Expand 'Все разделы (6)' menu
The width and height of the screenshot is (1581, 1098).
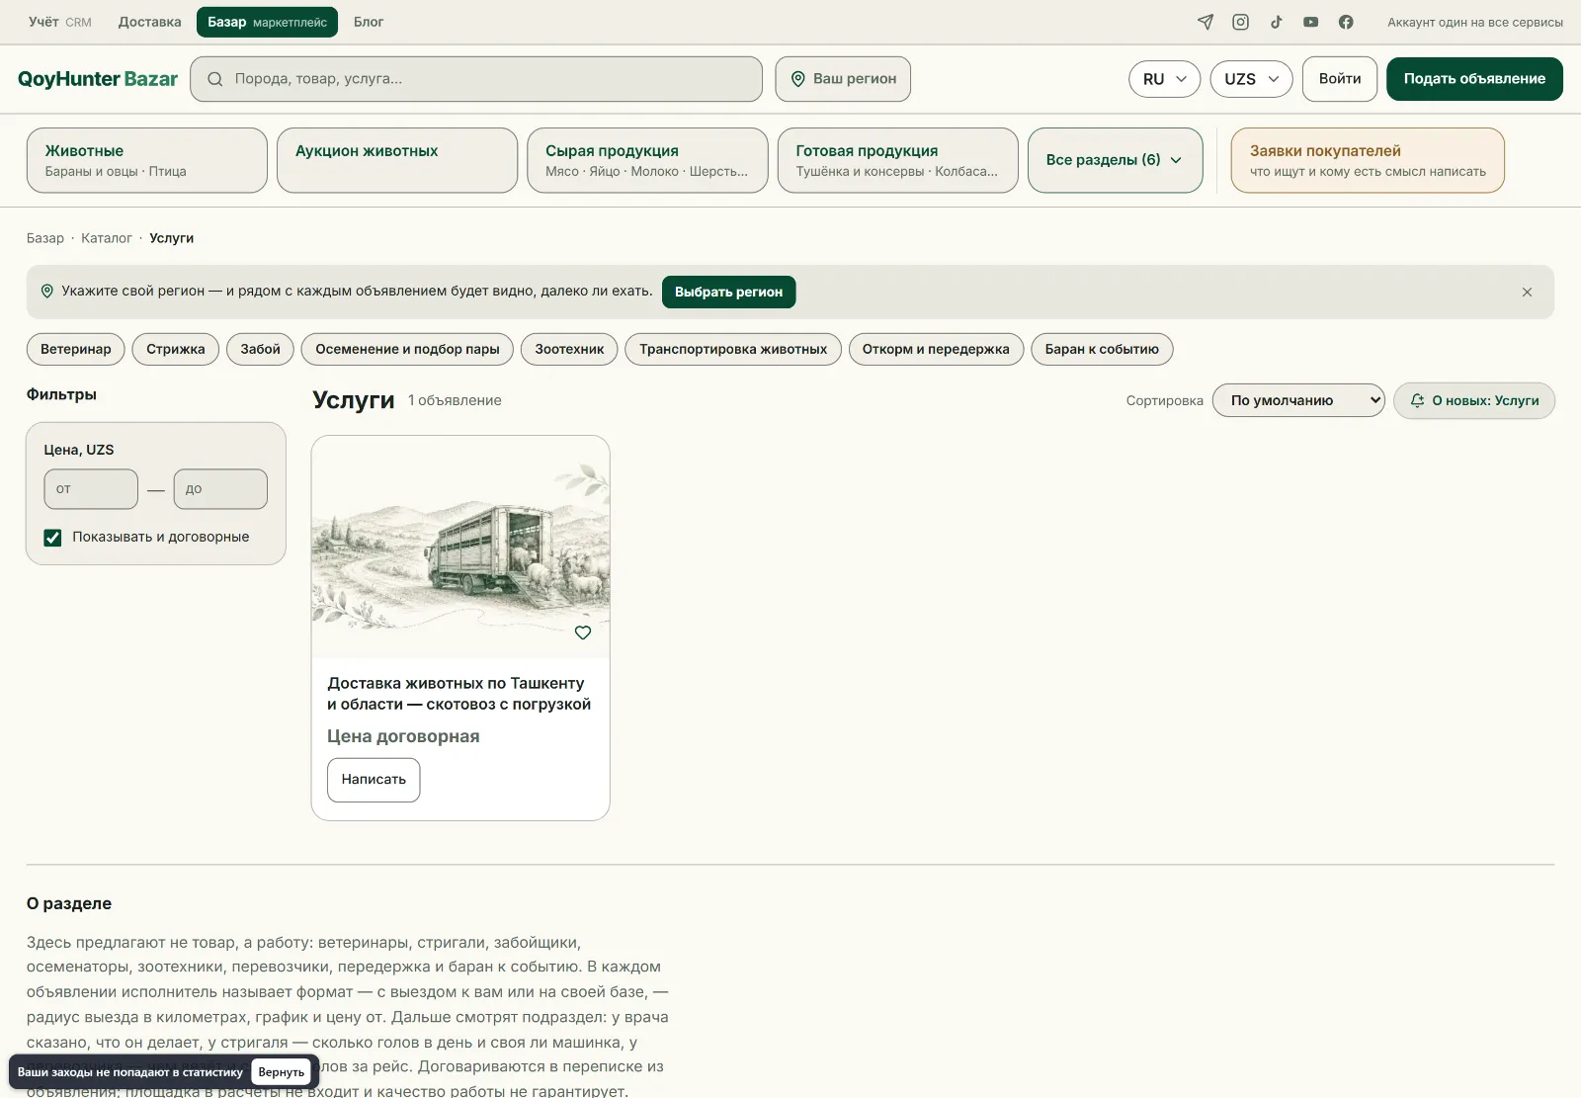point(1115,160)
